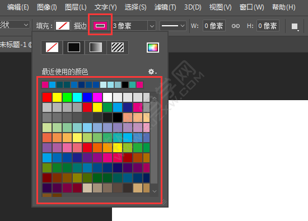Image resolution: width=308 pixels, height=221 pixels.
Task: Select the no color stroke option
Action: (x=52, y=48)
